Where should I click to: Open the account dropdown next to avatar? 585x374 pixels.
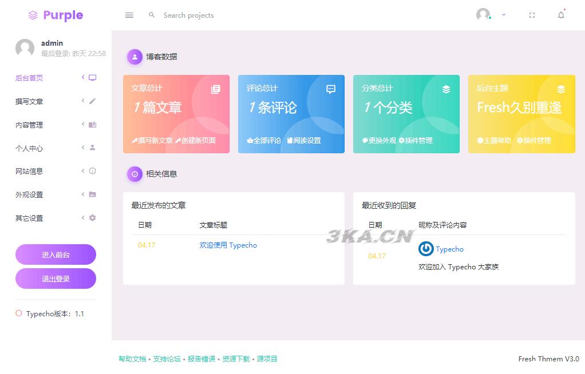coord(503,15)
